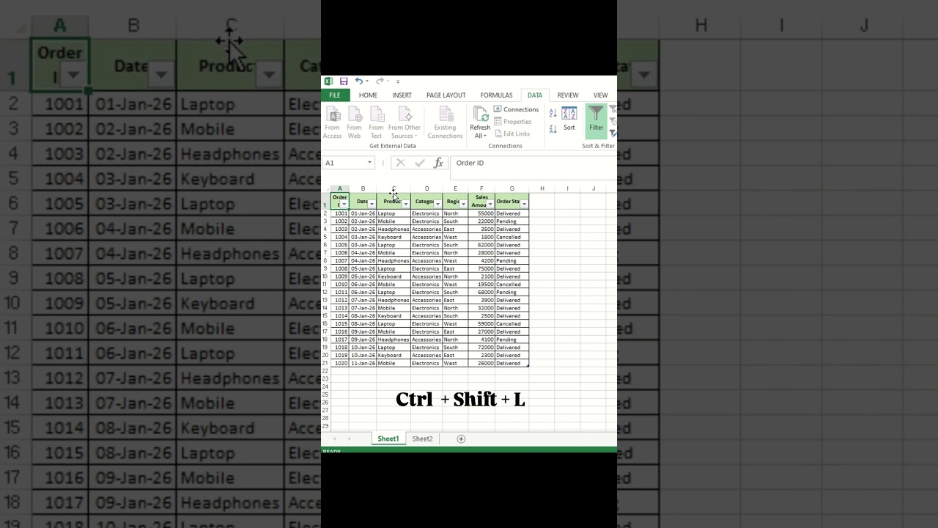Open the custom Sort dialog
This screenshot has width=938, height=528.
point(569,119)
